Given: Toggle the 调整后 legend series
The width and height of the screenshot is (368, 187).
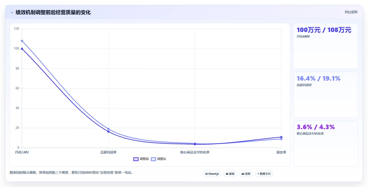Looking at the screenshot, I should [159, 159].
